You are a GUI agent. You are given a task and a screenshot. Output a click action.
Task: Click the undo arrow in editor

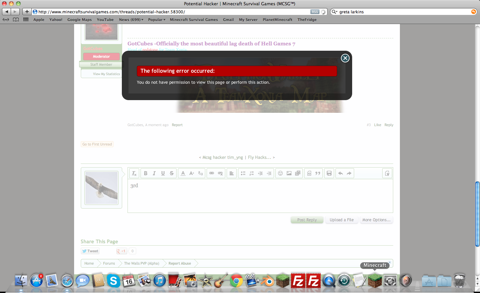tap(340, 173)
